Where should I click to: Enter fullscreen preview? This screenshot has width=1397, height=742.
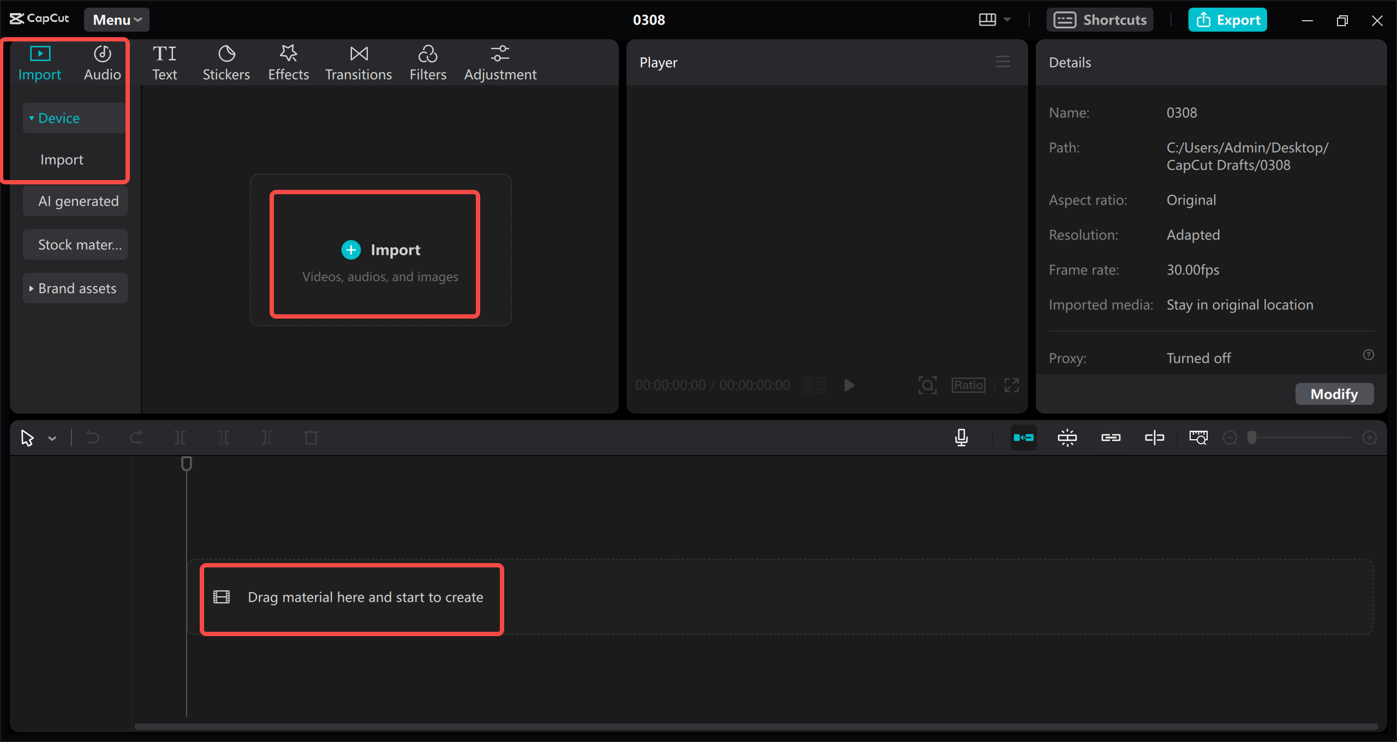coord(1012,385)
